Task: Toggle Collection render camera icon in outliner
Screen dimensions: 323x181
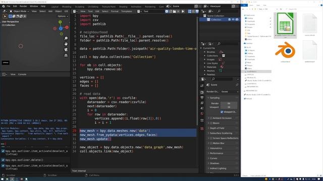Action: click(x=237, y=20)
